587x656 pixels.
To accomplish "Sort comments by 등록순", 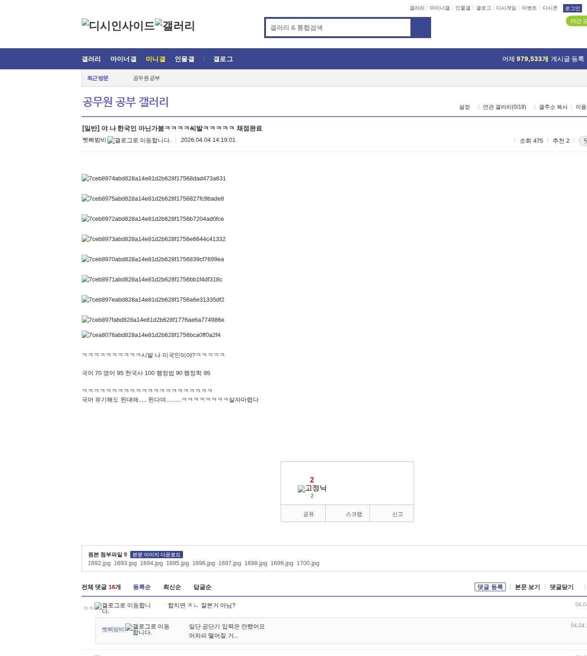I will click(x=142, y=587).
